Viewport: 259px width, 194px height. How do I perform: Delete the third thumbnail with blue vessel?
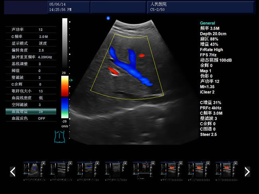[x=98, y=163]
